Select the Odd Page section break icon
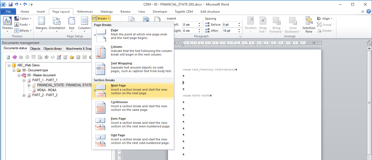The image size is (372, 160). [100, 141]
